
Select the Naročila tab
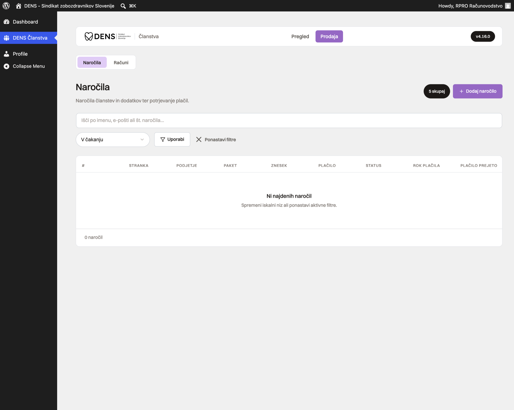92,62
